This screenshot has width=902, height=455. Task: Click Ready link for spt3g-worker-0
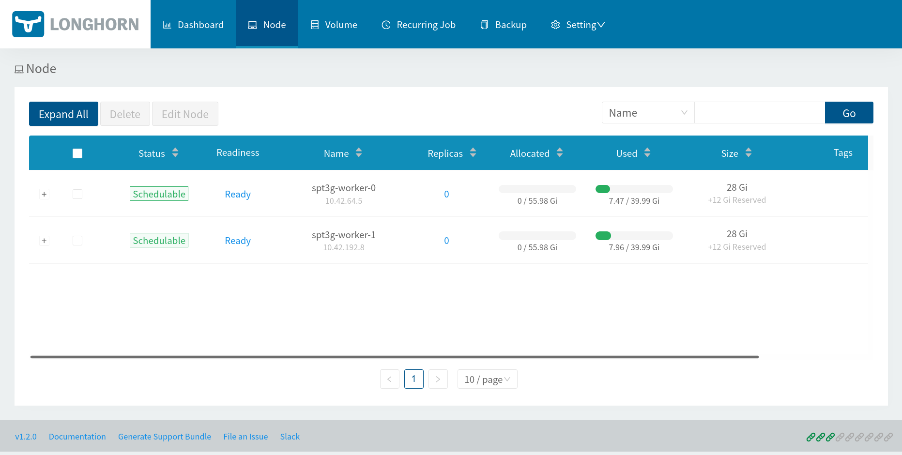pos(238,194)
